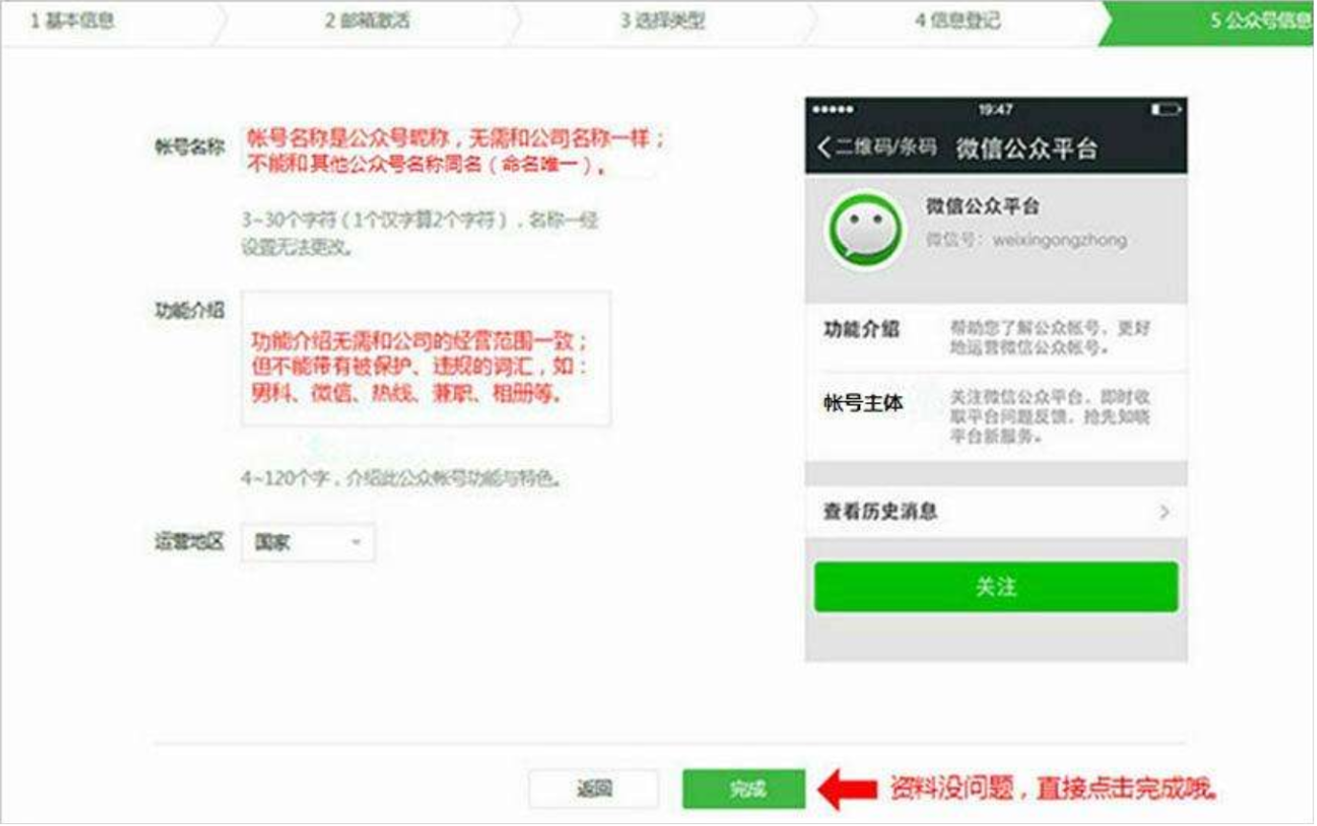Viewport: 1317px width, 826px height.
Task: Click the battery icon in phone status bar
Action: pos(1166,110)
